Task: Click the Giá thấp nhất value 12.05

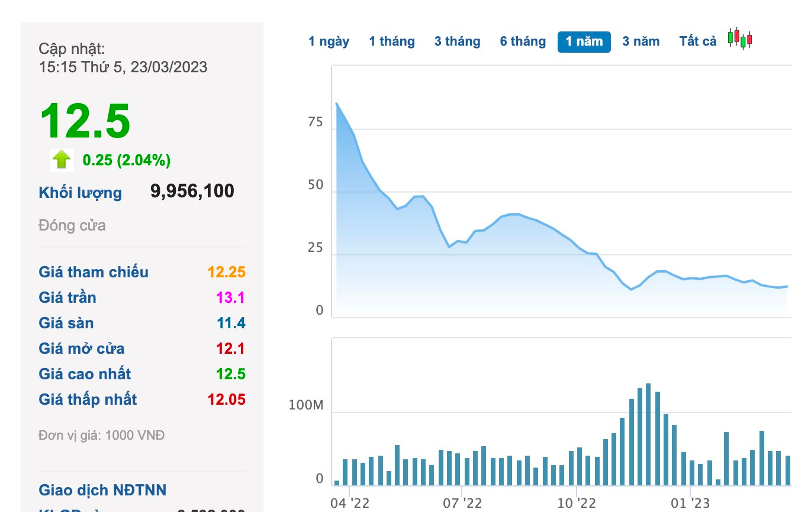Action: [x=226, y=399]
